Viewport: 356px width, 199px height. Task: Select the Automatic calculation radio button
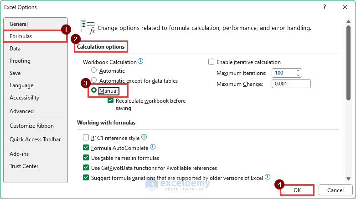click(94, 70)
